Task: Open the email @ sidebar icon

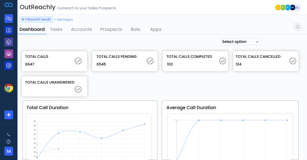Action: [9, 65]
